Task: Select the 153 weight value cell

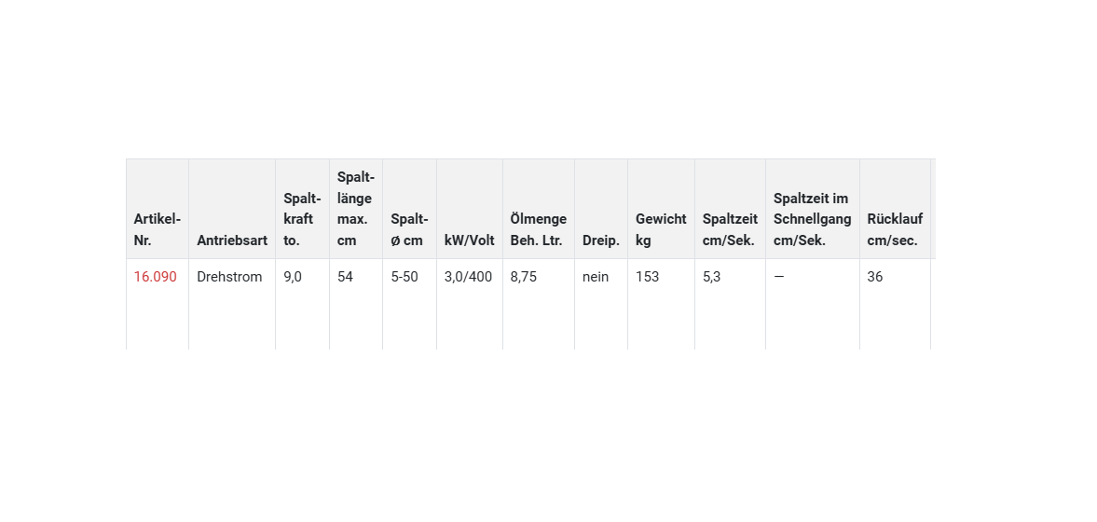Action: point(647,277)
